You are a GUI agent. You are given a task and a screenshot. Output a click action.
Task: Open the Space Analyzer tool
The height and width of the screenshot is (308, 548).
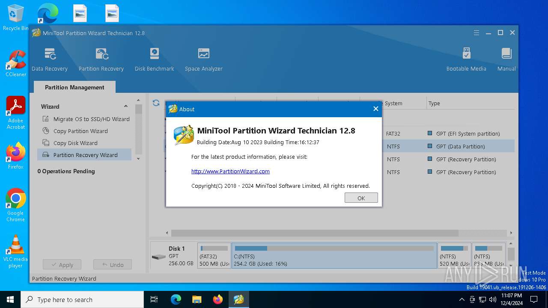[x=204, y=59]
